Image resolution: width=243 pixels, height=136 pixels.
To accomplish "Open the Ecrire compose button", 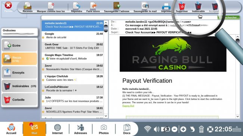I will click(x=19, y=45).
